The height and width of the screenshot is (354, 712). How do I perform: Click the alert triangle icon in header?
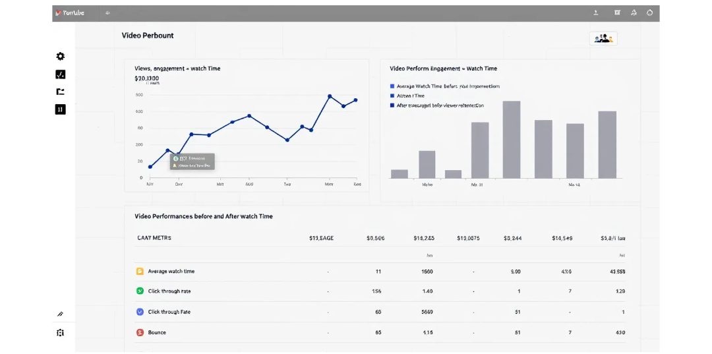pos(634,13)
